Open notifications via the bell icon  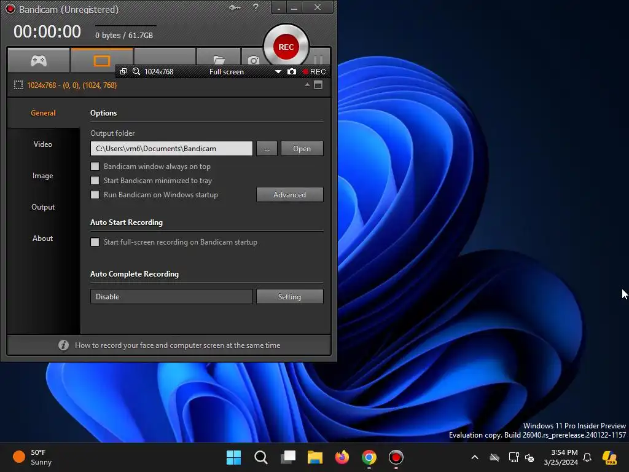click(587, 457)
